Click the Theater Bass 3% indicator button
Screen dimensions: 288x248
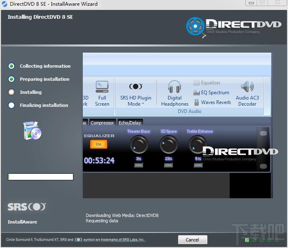click(139, 165)
